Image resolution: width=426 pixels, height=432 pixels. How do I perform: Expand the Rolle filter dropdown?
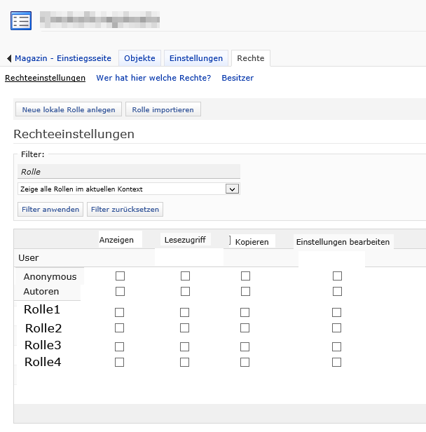point(233,189)
